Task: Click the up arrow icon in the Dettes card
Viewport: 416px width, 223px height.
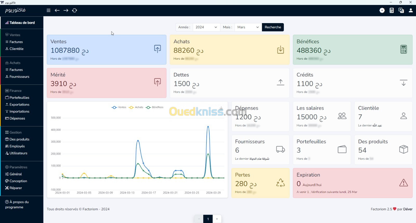Action: 281,82
